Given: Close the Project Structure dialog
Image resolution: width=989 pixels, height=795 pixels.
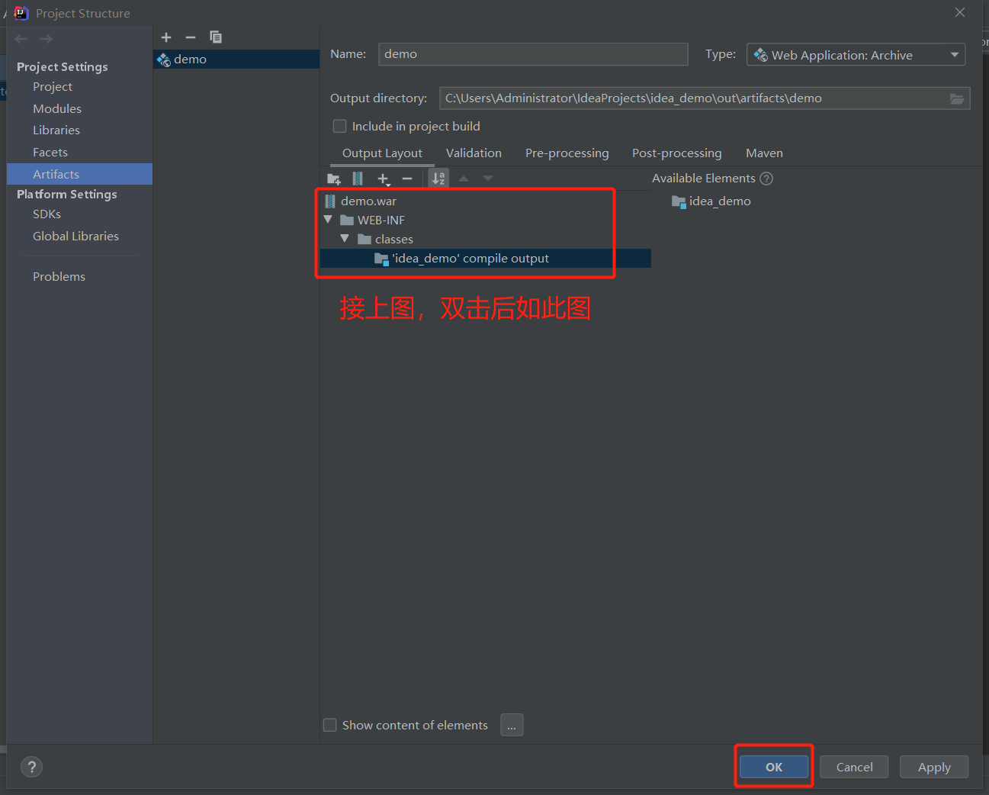Looking at the screenshot, I should 960,12.
